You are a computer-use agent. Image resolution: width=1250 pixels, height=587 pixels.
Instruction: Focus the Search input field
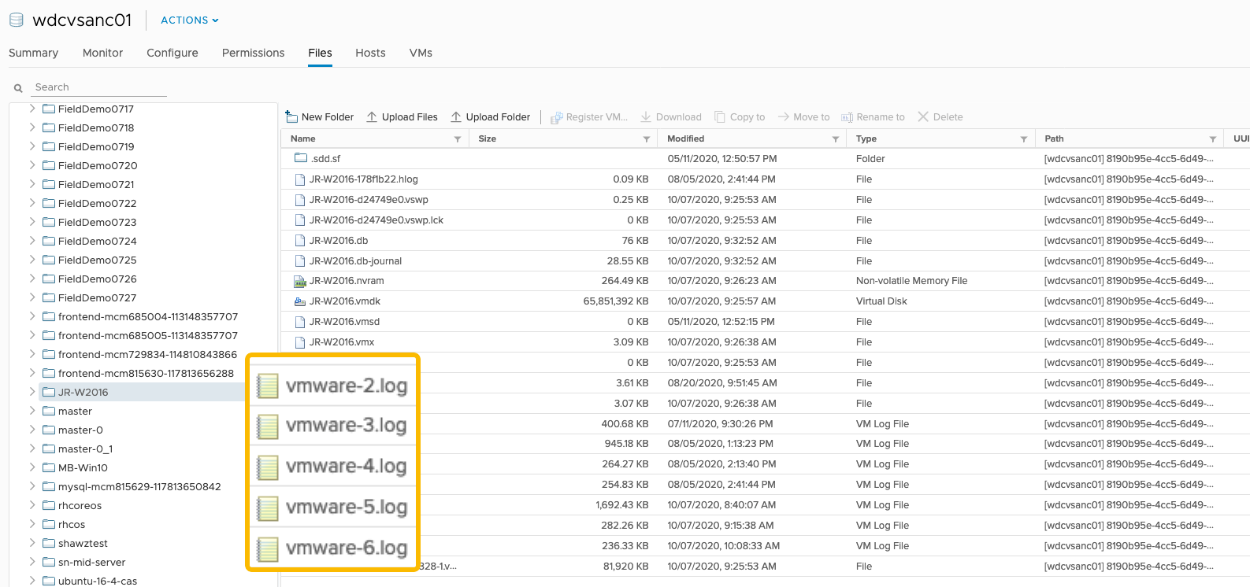(98, 87)
